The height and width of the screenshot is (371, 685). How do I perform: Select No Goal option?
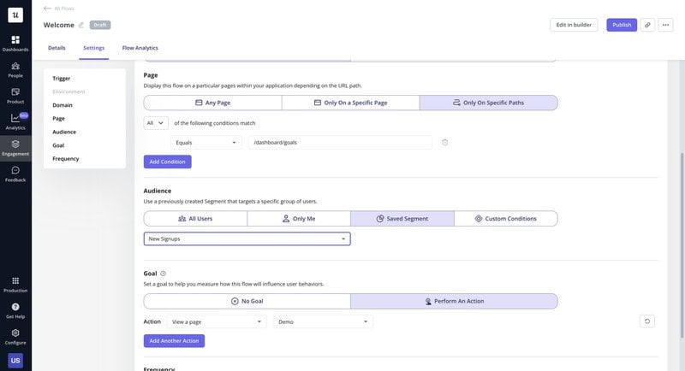click(247, 301)
